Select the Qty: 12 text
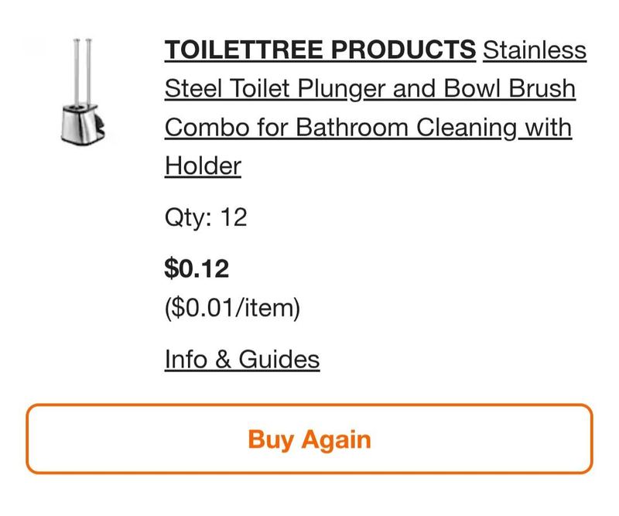The height and width of the screenshot is (516, 619). (x=206, y=217)
